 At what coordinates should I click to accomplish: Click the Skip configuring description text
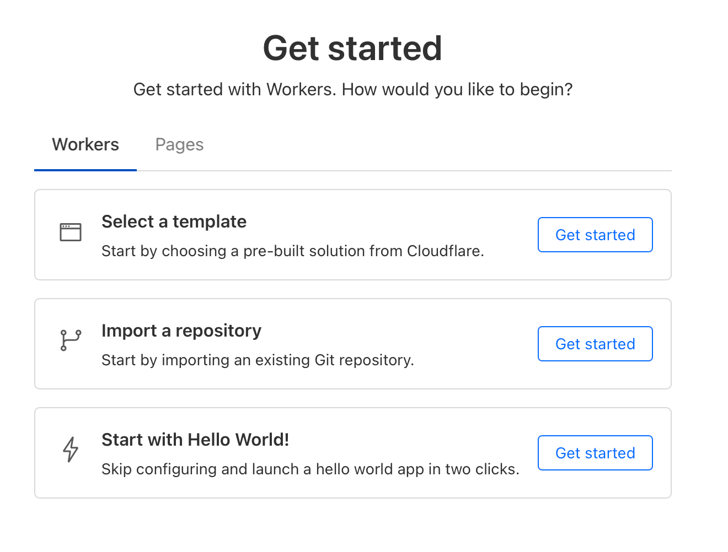311,469
